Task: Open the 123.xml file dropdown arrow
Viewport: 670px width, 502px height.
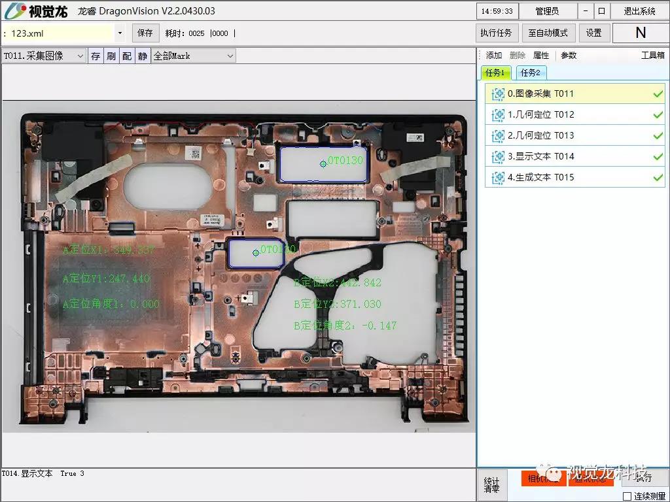Action: point(120,33)
